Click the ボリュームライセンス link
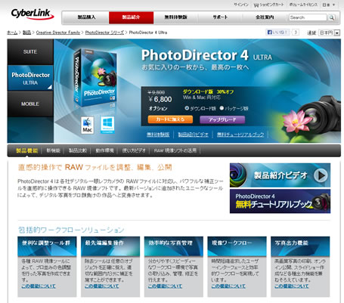Screen dimensions: 344x303 tap(303, 5)
